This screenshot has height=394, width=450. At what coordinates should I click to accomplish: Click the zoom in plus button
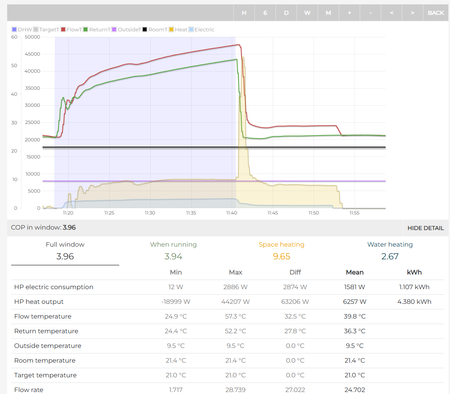(x=349, y=13)
